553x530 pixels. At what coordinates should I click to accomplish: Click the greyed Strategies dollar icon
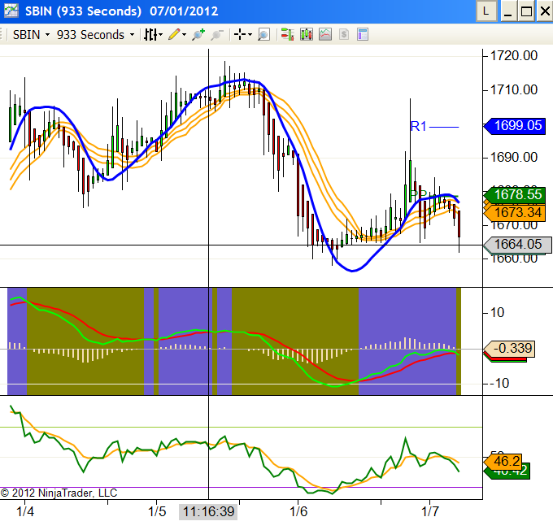344,35
